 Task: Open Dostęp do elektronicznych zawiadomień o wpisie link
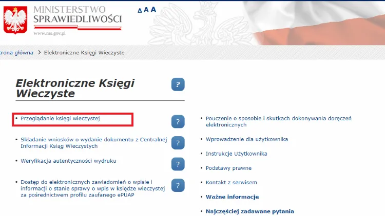tap(92, 188)
